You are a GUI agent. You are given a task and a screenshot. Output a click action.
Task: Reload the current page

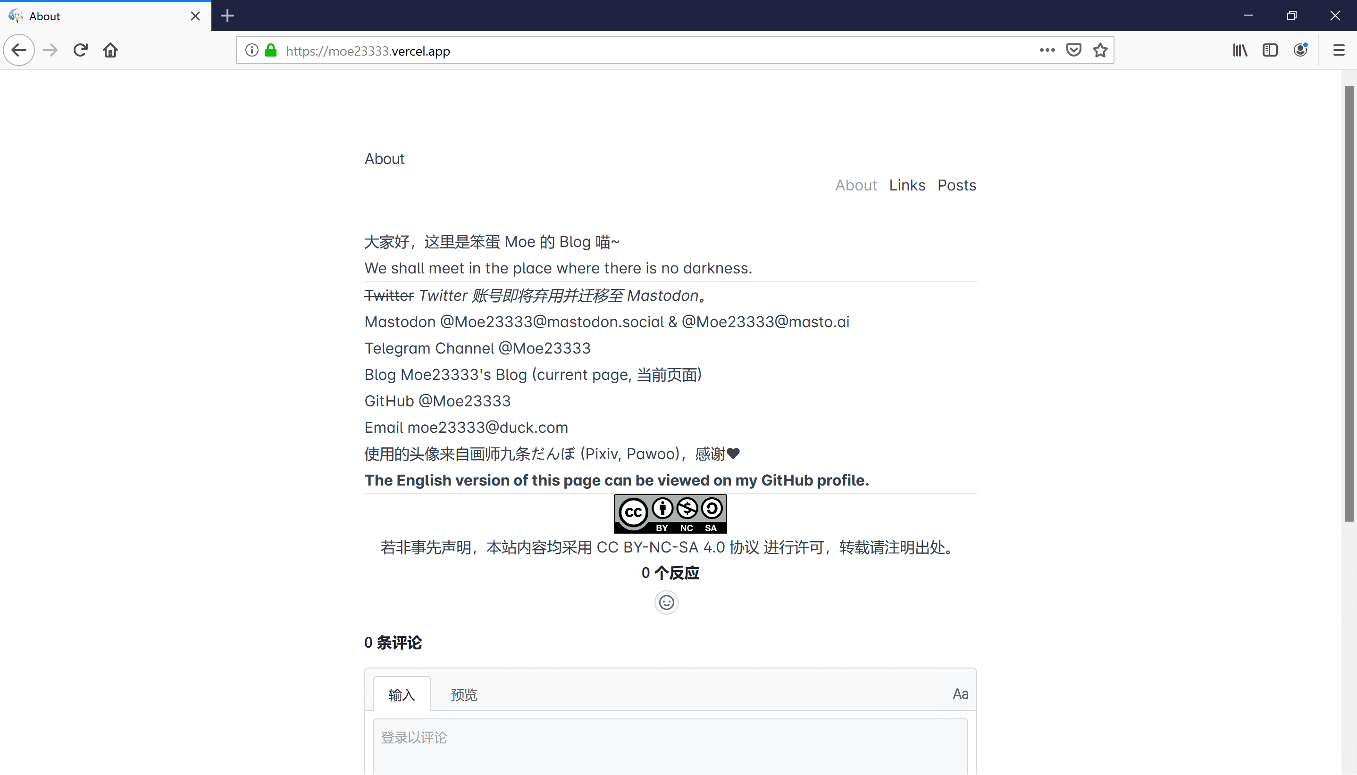pos(81,49)
